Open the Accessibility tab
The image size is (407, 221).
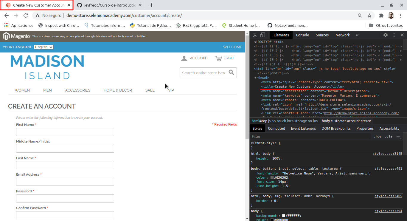pos(389,128)
